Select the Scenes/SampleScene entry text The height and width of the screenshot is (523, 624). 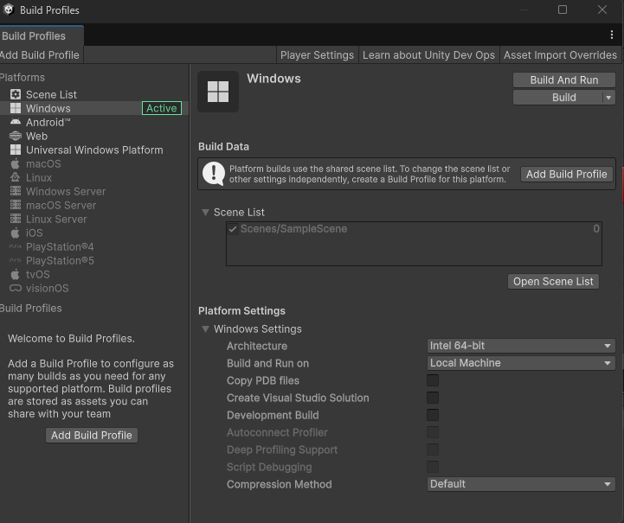[293, 229]
